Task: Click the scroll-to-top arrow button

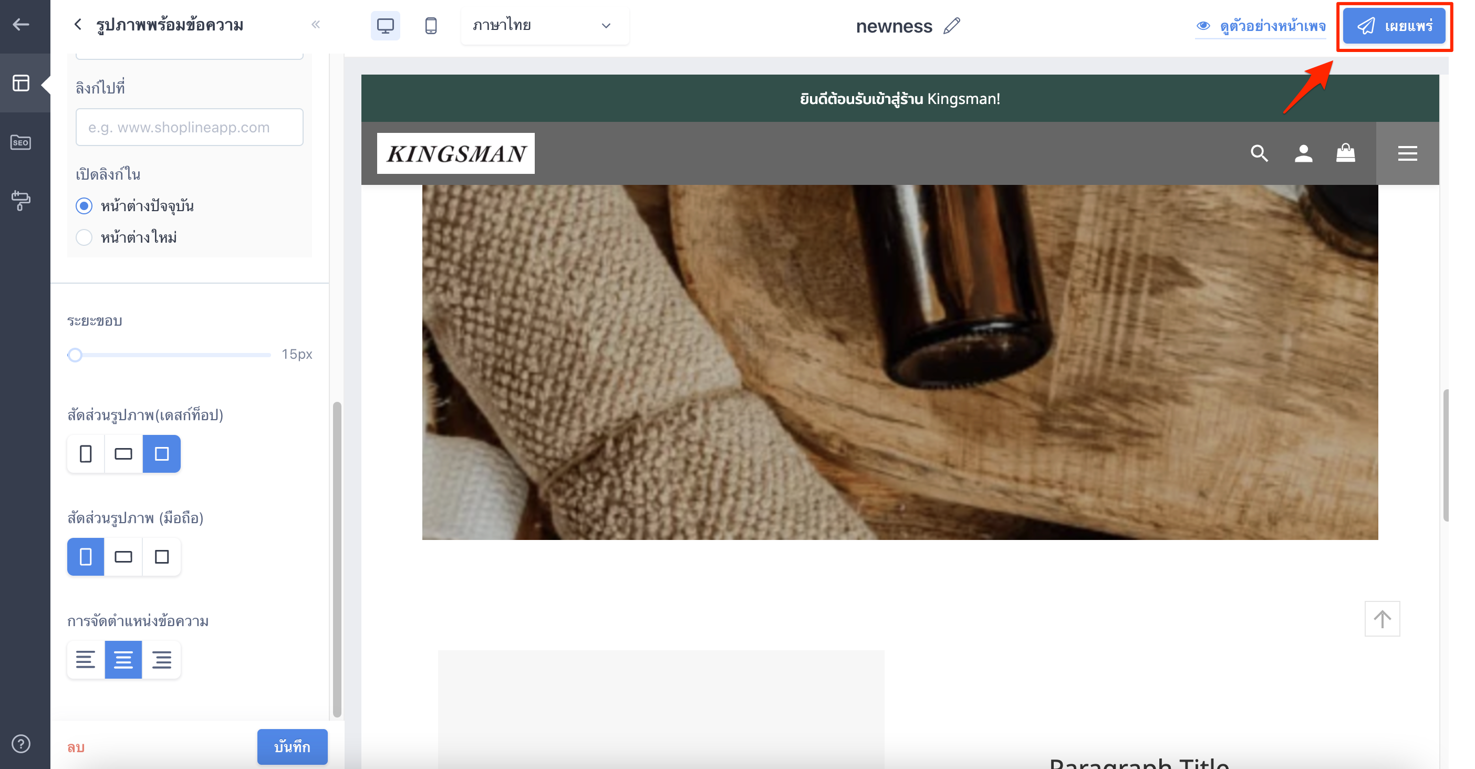Action: [x=1382, y=618]
